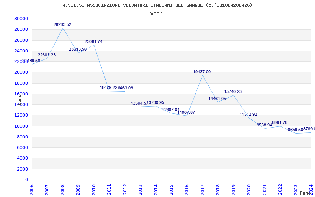315x197 pixels.
Task: Select data label 23613.50
Action: click(x=78, y=50)
